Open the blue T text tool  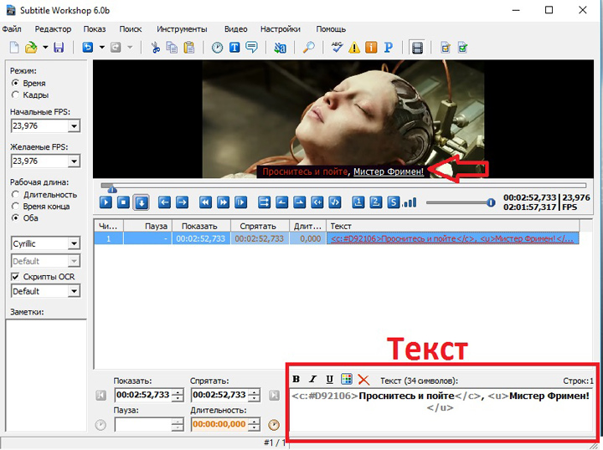tap(234, 48)
